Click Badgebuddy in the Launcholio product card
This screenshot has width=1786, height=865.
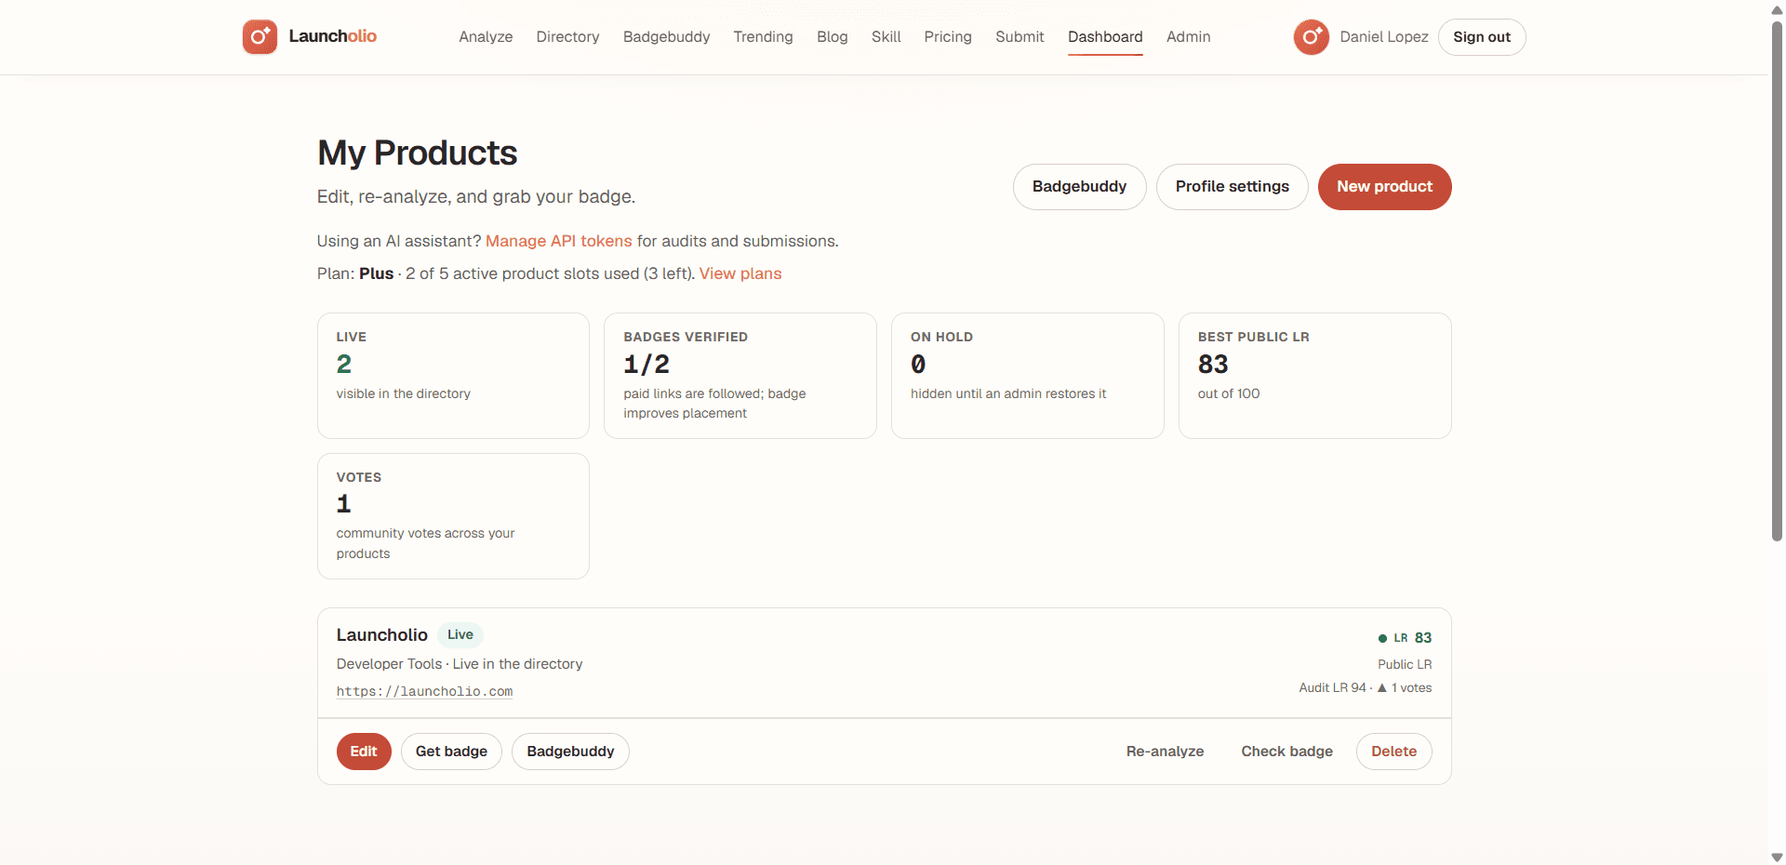point(570,752)
